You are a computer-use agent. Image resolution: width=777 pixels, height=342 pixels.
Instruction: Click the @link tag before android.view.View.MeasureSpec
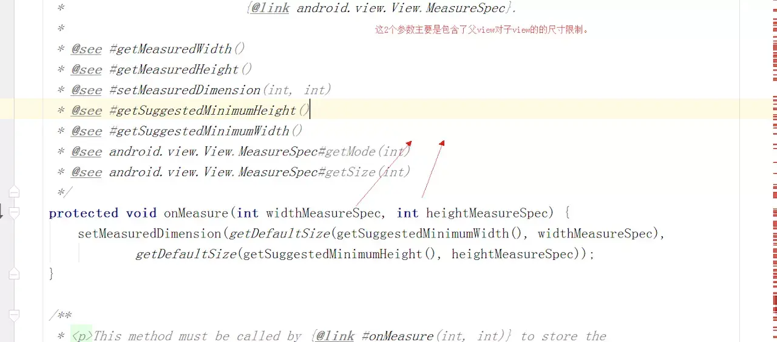(270, 9)
